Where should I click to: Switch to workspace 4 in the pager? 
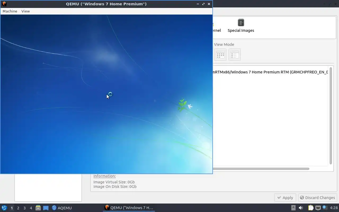click(x=31, y=208)
